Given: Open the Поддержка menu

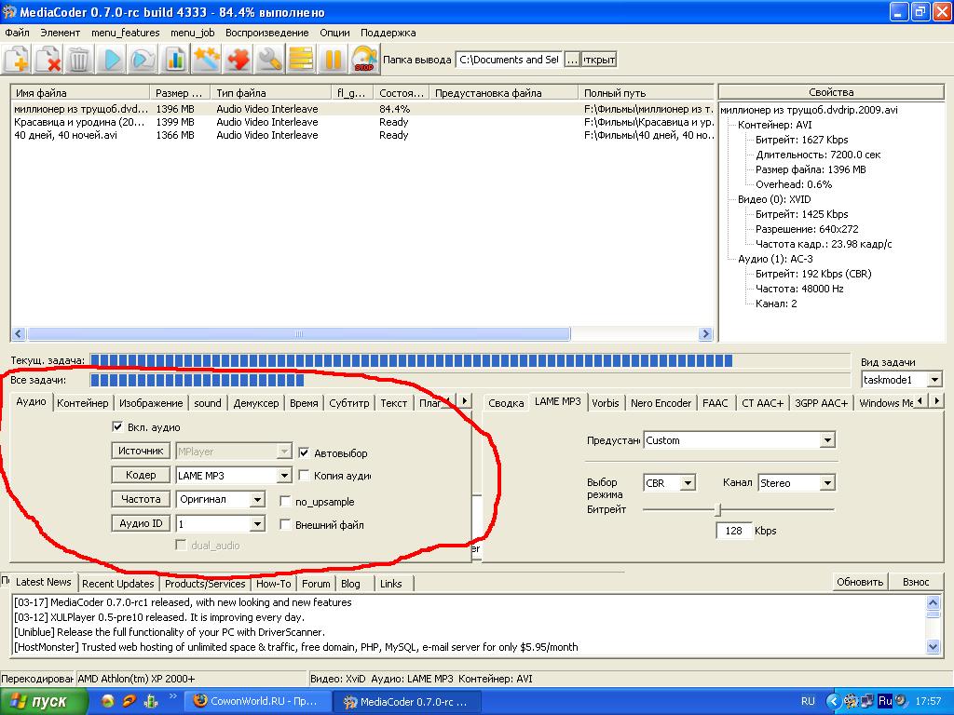Looking at the screenshot, I should (388, 33).
